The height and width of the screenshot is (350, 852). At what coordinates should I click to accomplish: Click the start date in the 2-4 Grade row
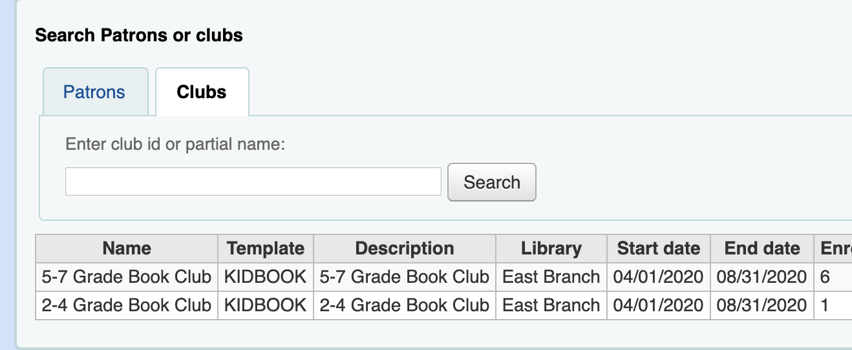coord(658,305)
